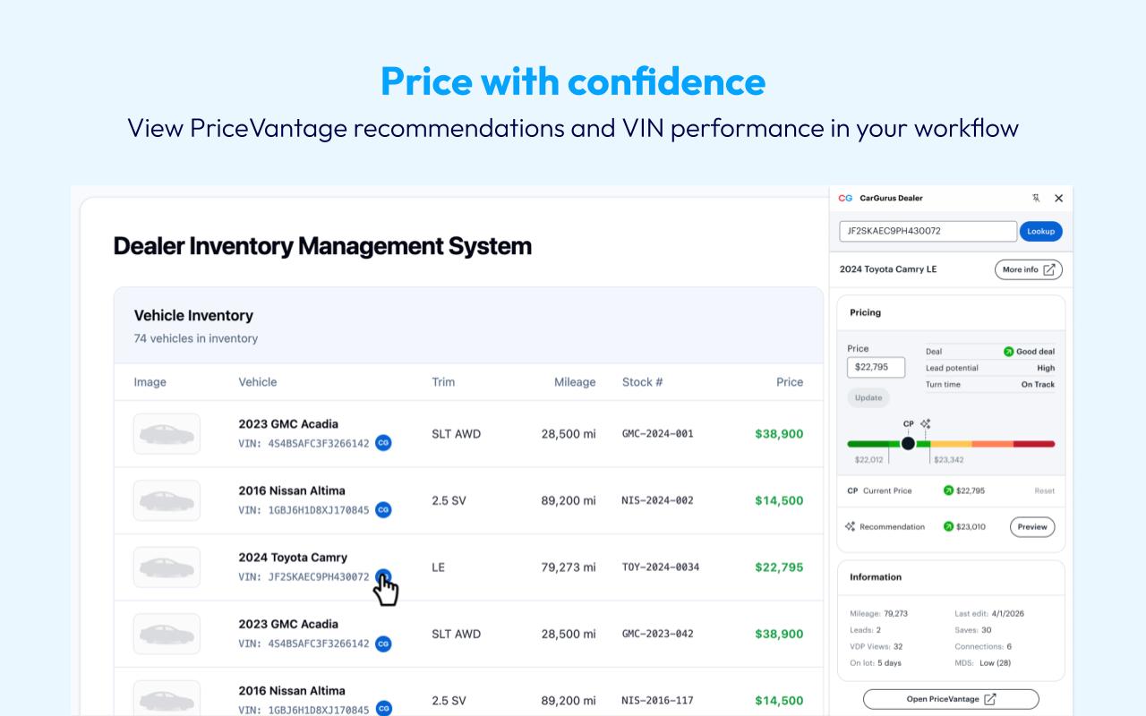Screen dimensions: 1146x716
Task: Click the greyed Update button
Action: click(x=868, y=397)
